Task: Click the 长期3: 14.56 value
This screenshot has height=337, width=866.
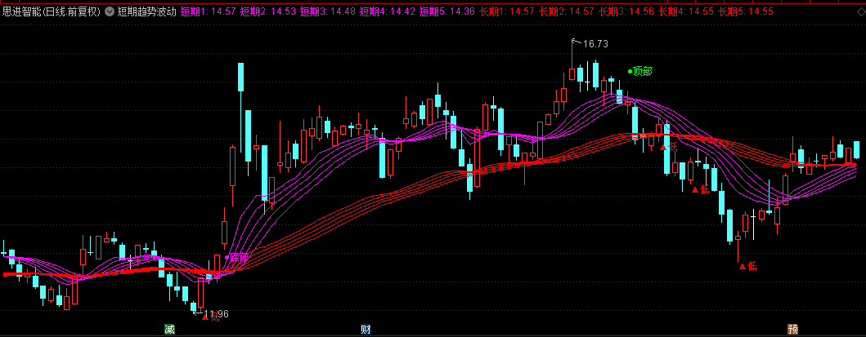Action: point(626,11)
